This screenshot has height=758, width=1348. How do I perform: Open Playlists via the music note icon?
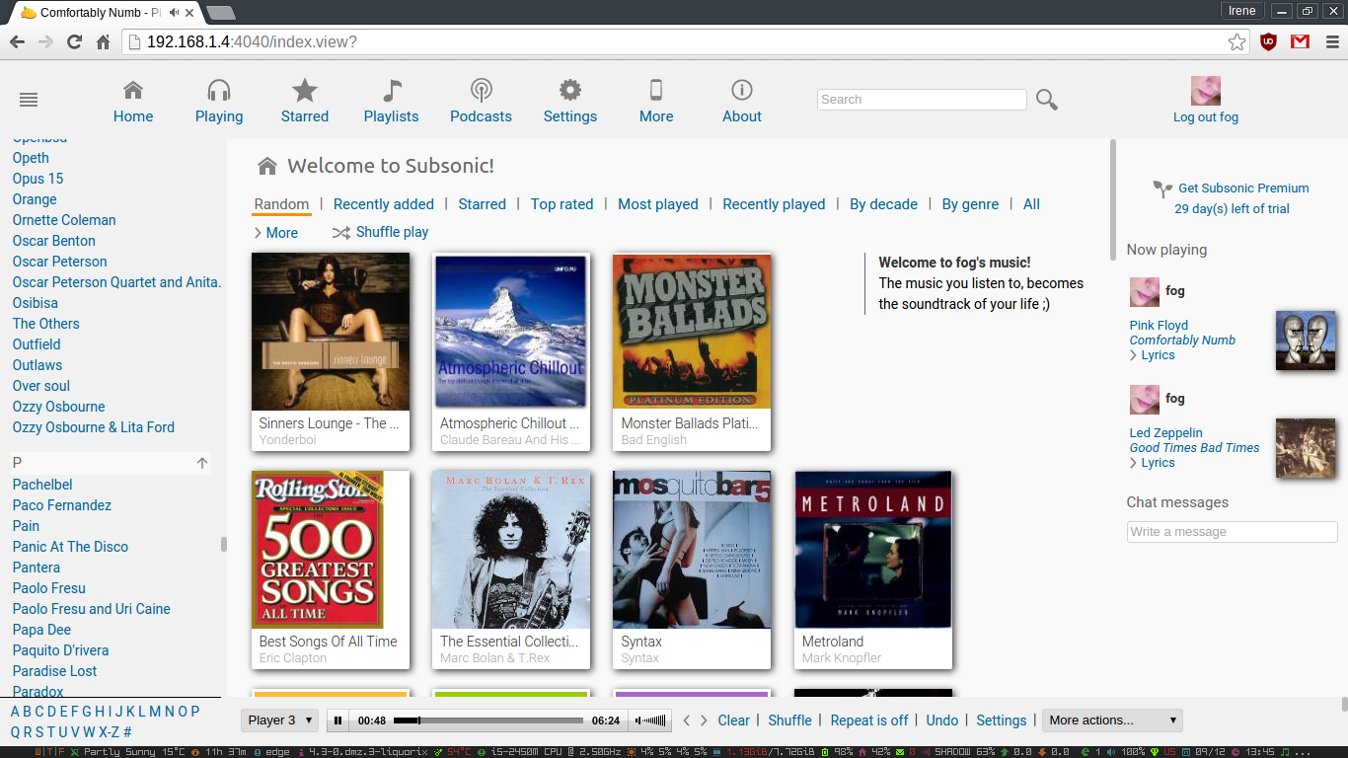coord(392,92)
